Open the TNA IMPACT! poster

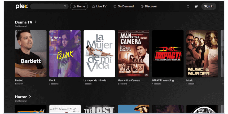tap(168, 54)
